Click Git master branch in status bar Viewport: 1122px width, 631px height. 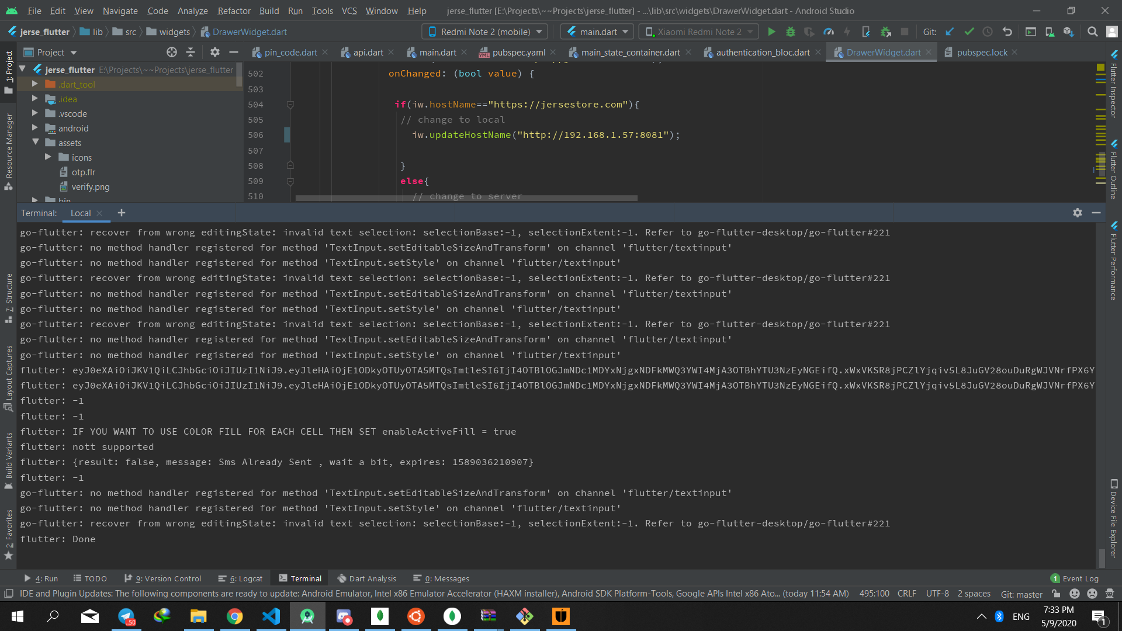click(1021, 594)
